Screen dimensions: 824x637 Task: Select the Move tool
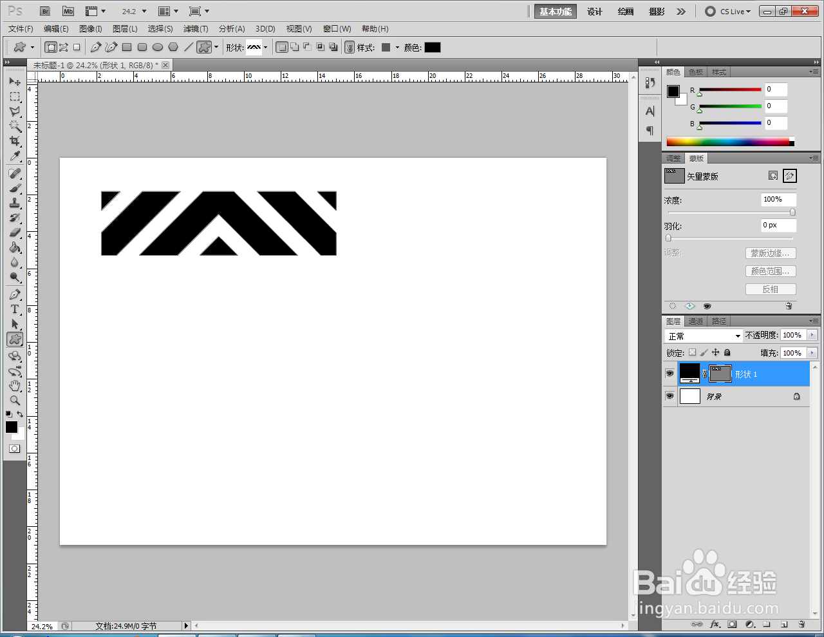tap(14, 82)
